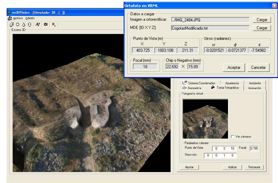Viewport: 278px width, 183px height.
Task: Click the Aceptar button
Action: (234, 67)
